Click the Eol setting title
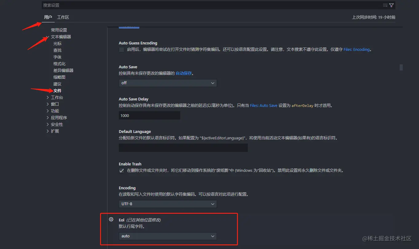The width and height of the screenshot is (419, 249). point(122,220)
